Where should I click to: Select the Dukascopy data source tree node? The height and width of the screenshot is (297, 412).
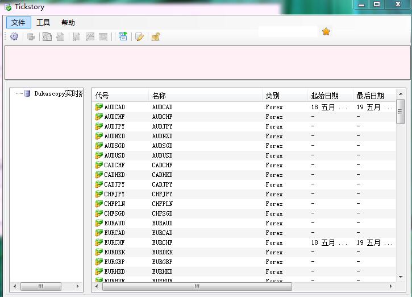[x=59, y=93]
